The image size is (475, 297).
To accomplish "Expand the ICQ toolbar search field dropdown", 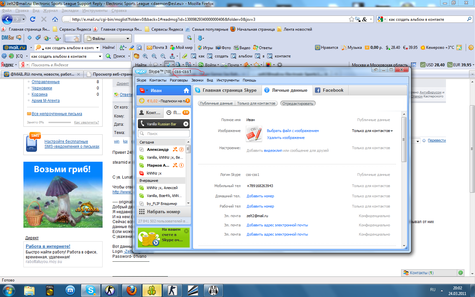I will (x=100, y=56).
